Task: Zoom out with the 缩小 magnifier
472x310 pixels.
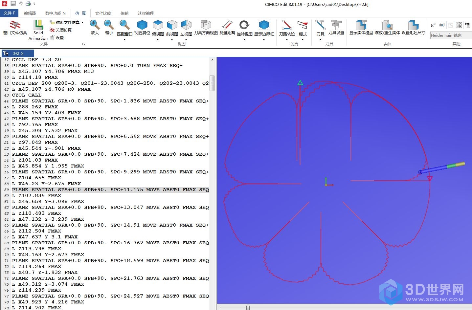Action: pyautogui.click(x=109, y=25)
